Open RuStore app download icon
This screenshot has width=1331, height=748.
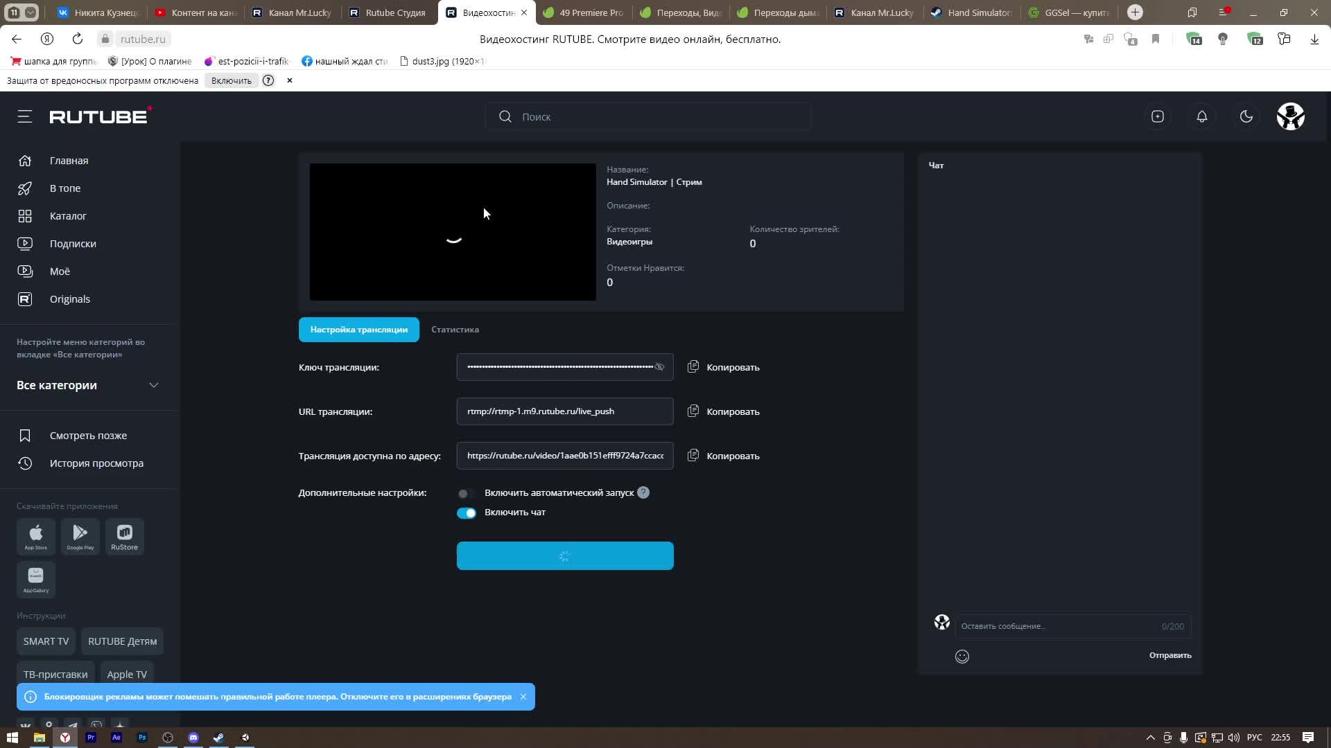pos(125,536)
